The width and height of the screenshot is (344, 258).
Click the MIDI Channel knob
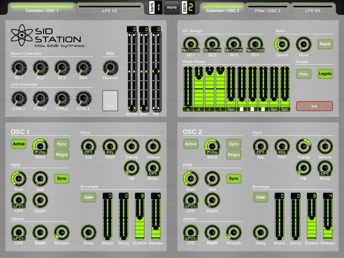110,68
